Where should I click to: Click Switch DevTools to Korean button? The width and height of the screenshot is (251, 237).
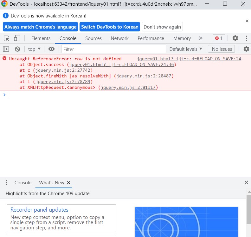coord(110,27)
